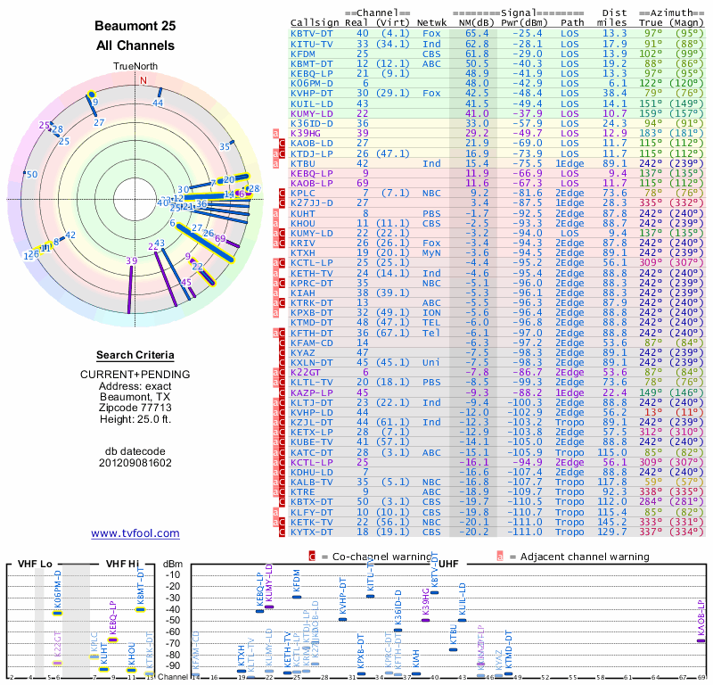The width and height of the screenshot is (713, 685).
Task: Click the 'NM(dB)' column header
Action: 476,23
